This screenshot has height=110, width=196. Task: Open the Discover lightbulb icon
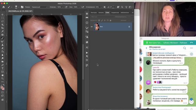[x=126, y=7]
